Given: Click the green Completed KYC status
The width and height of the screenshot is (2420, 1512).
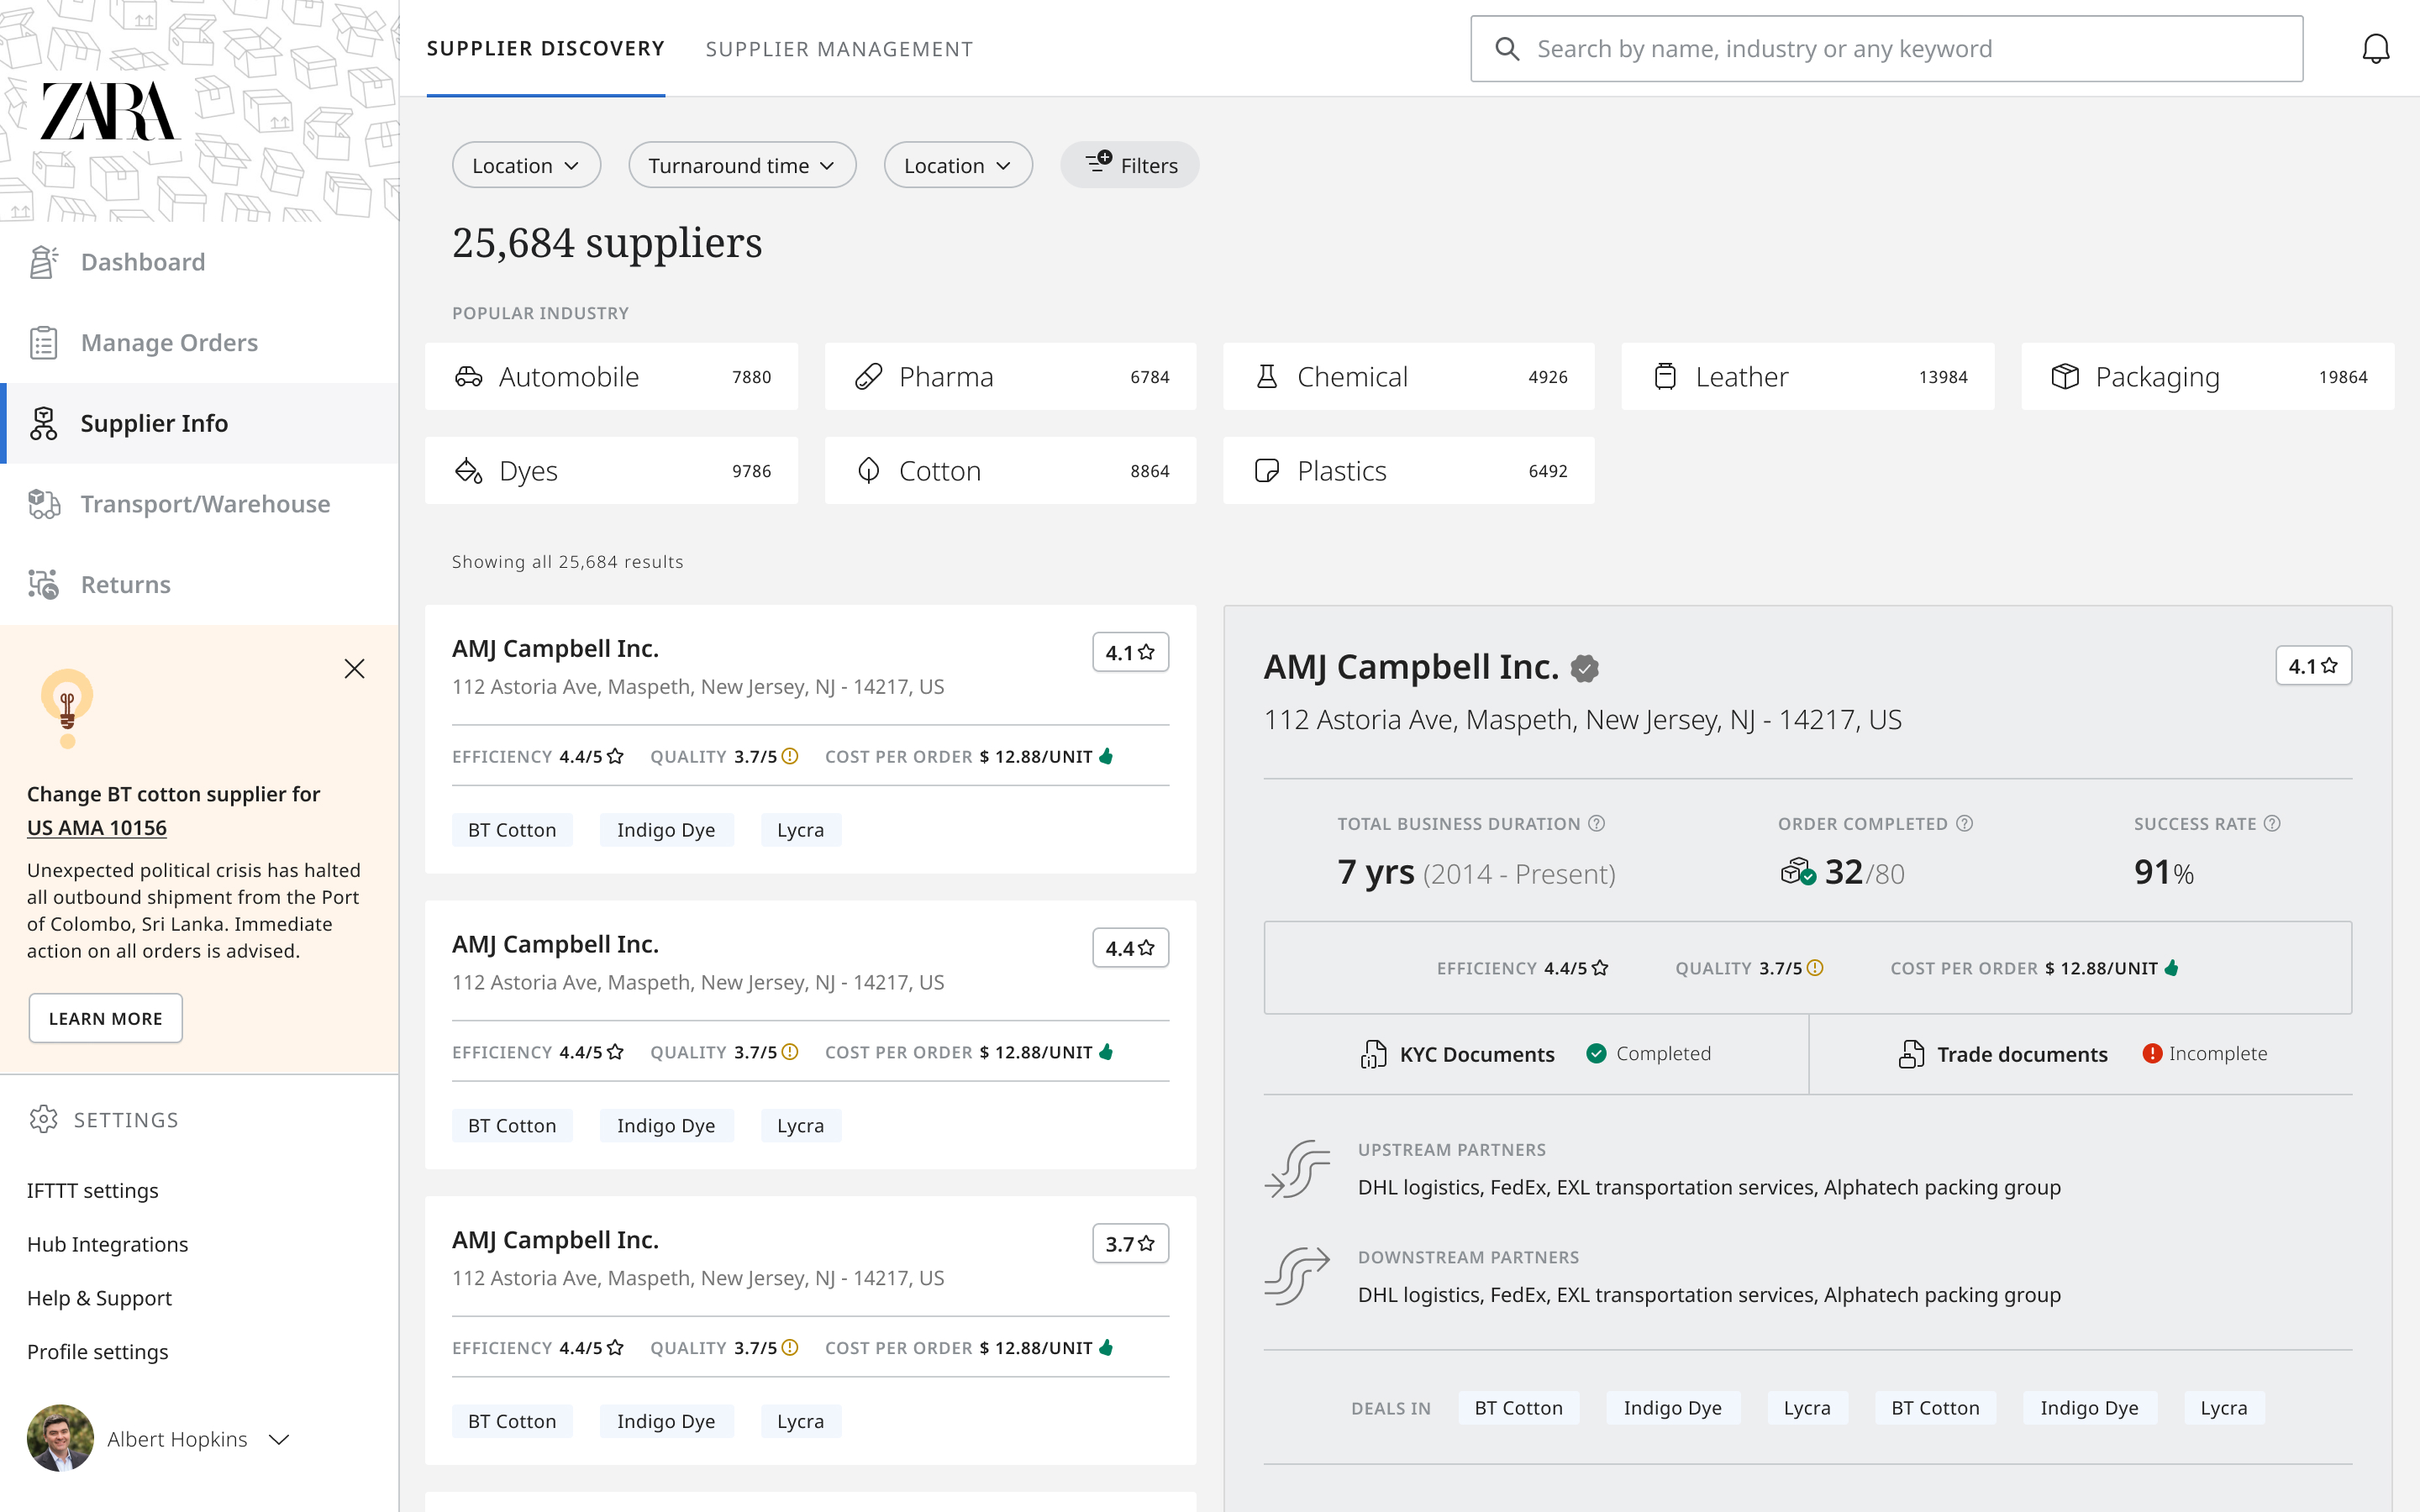Looking at the screenshot, I should pyautogui.click(x=1649, y=1054).
